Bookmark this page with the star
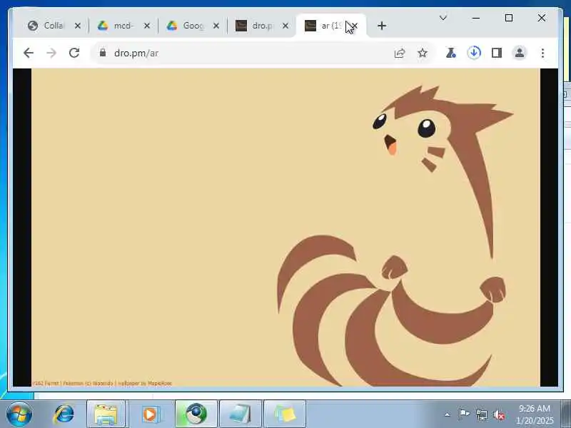The height and width of the screenshot is (428, 571). (x=423, y=53)
